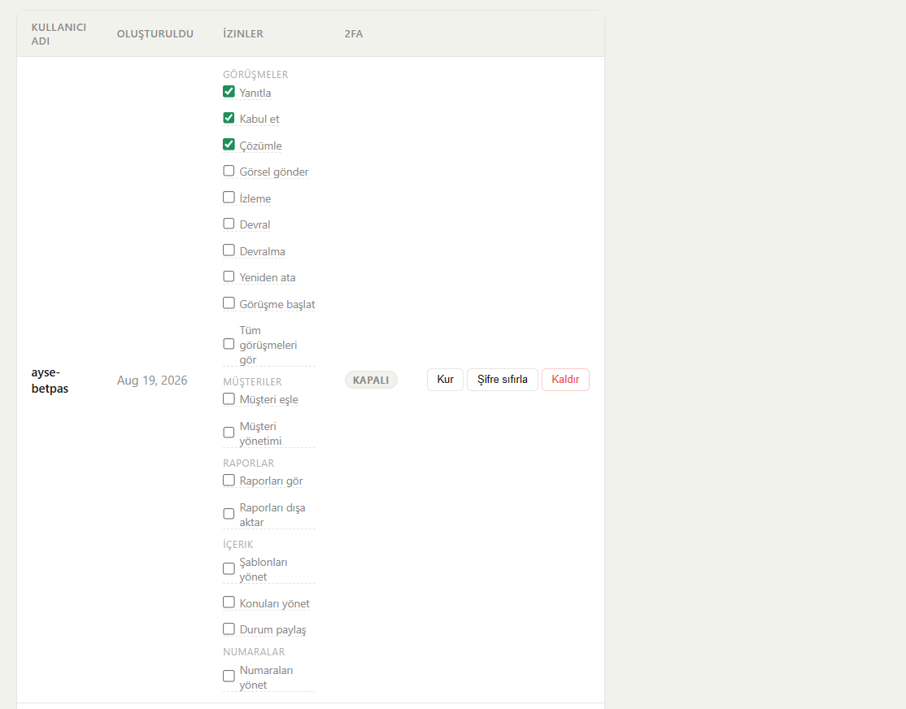Screen dimensions: 906x709
Task: Check the Durum paylaş checkbox
Action: (x=229, y=629)
